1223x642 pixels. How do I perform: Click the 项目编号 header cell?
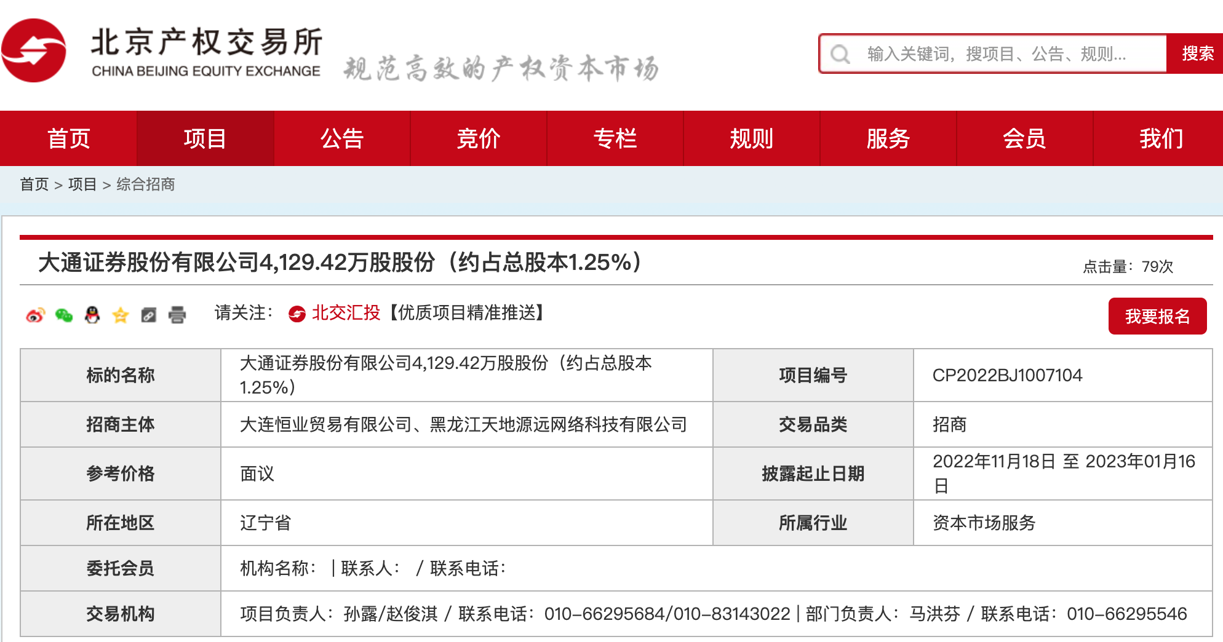tap(813, 375)
